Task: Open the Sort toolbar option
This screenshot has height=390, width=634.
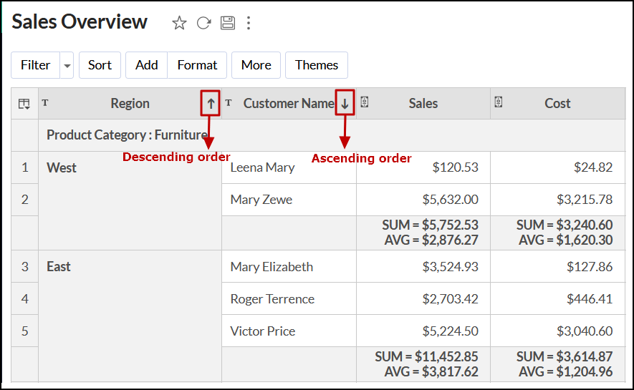Action: [100, 65]
